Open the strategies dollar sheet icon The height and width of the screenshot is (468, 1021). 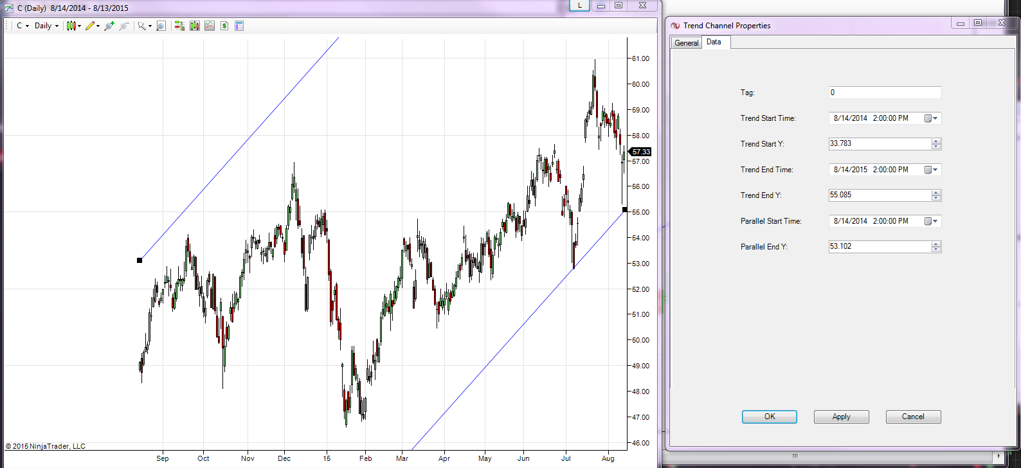pos(224,26)
